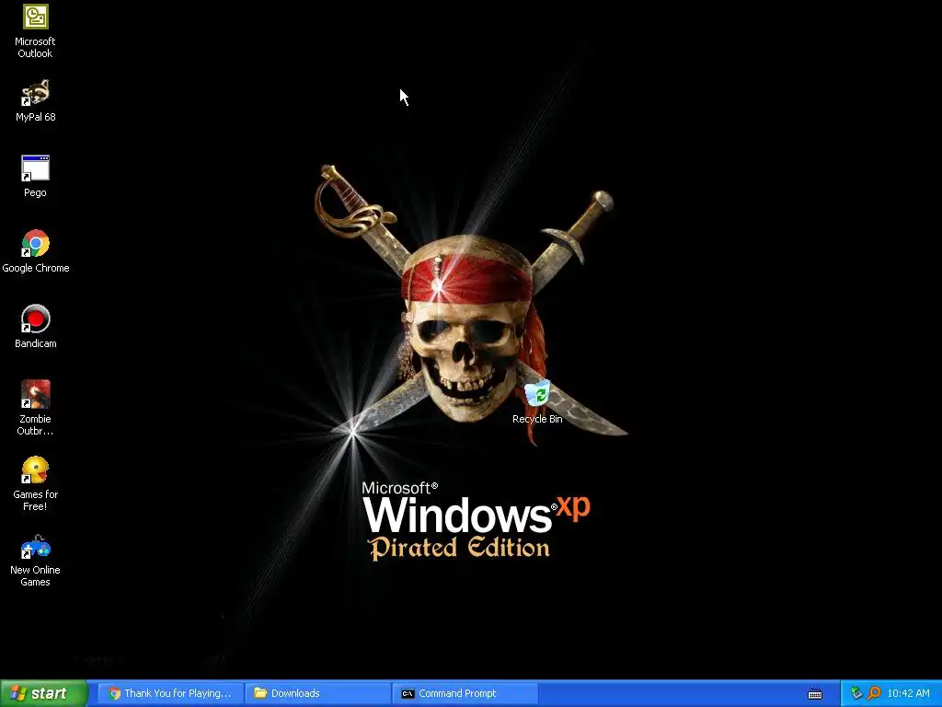Click the 10:42 AM taskbar clock

pos(908,693)
